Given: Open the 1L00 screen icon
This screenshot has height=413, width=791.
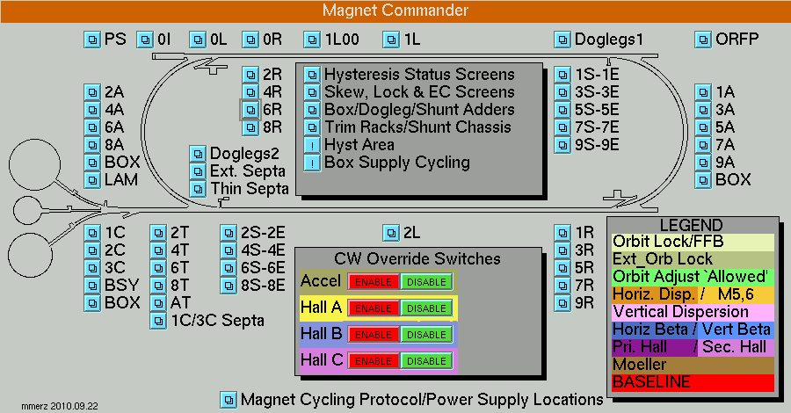Looking at the screenshot, I should click(x=312, y=40).
